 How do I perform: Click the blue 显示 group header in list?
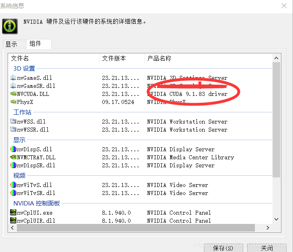point(19,140)
